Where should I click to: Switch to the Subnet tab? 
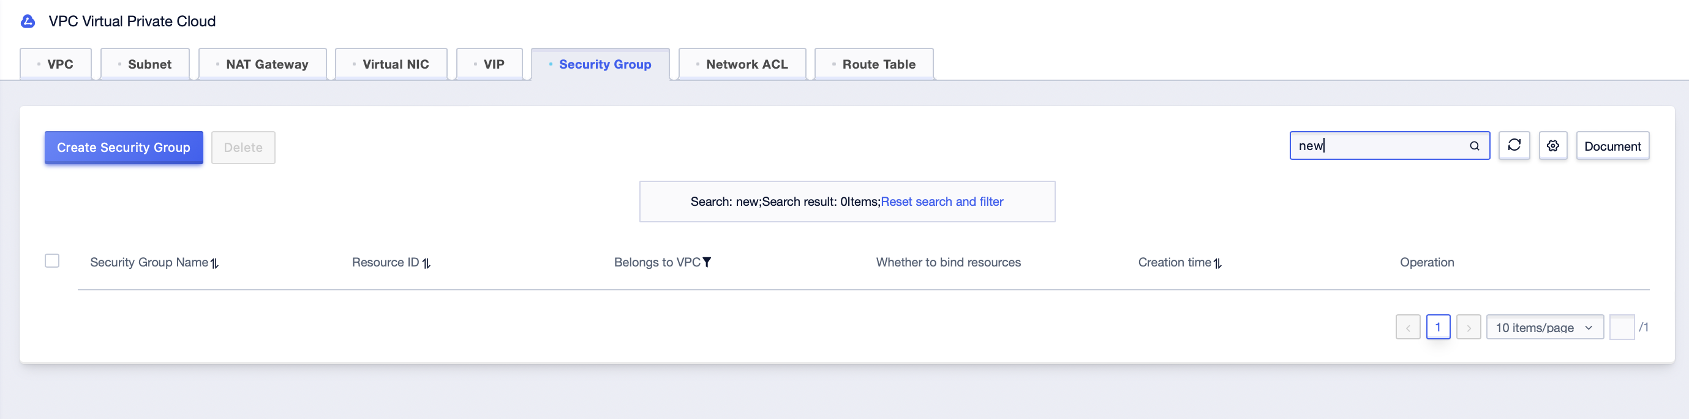click(x=145, y=64)
